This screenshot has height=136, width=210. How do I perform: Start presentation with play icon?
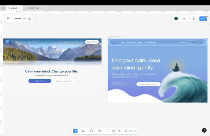coord(194,19)
